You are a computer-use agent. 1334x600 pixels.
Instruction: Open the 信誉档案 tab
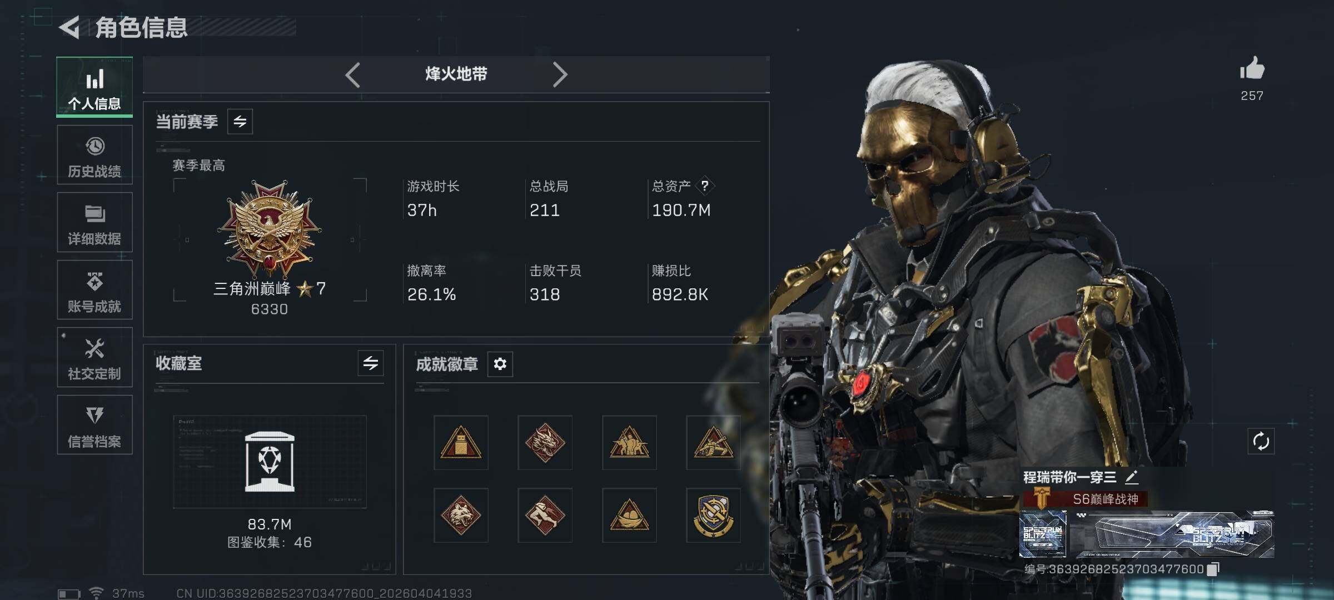point(94,425)
